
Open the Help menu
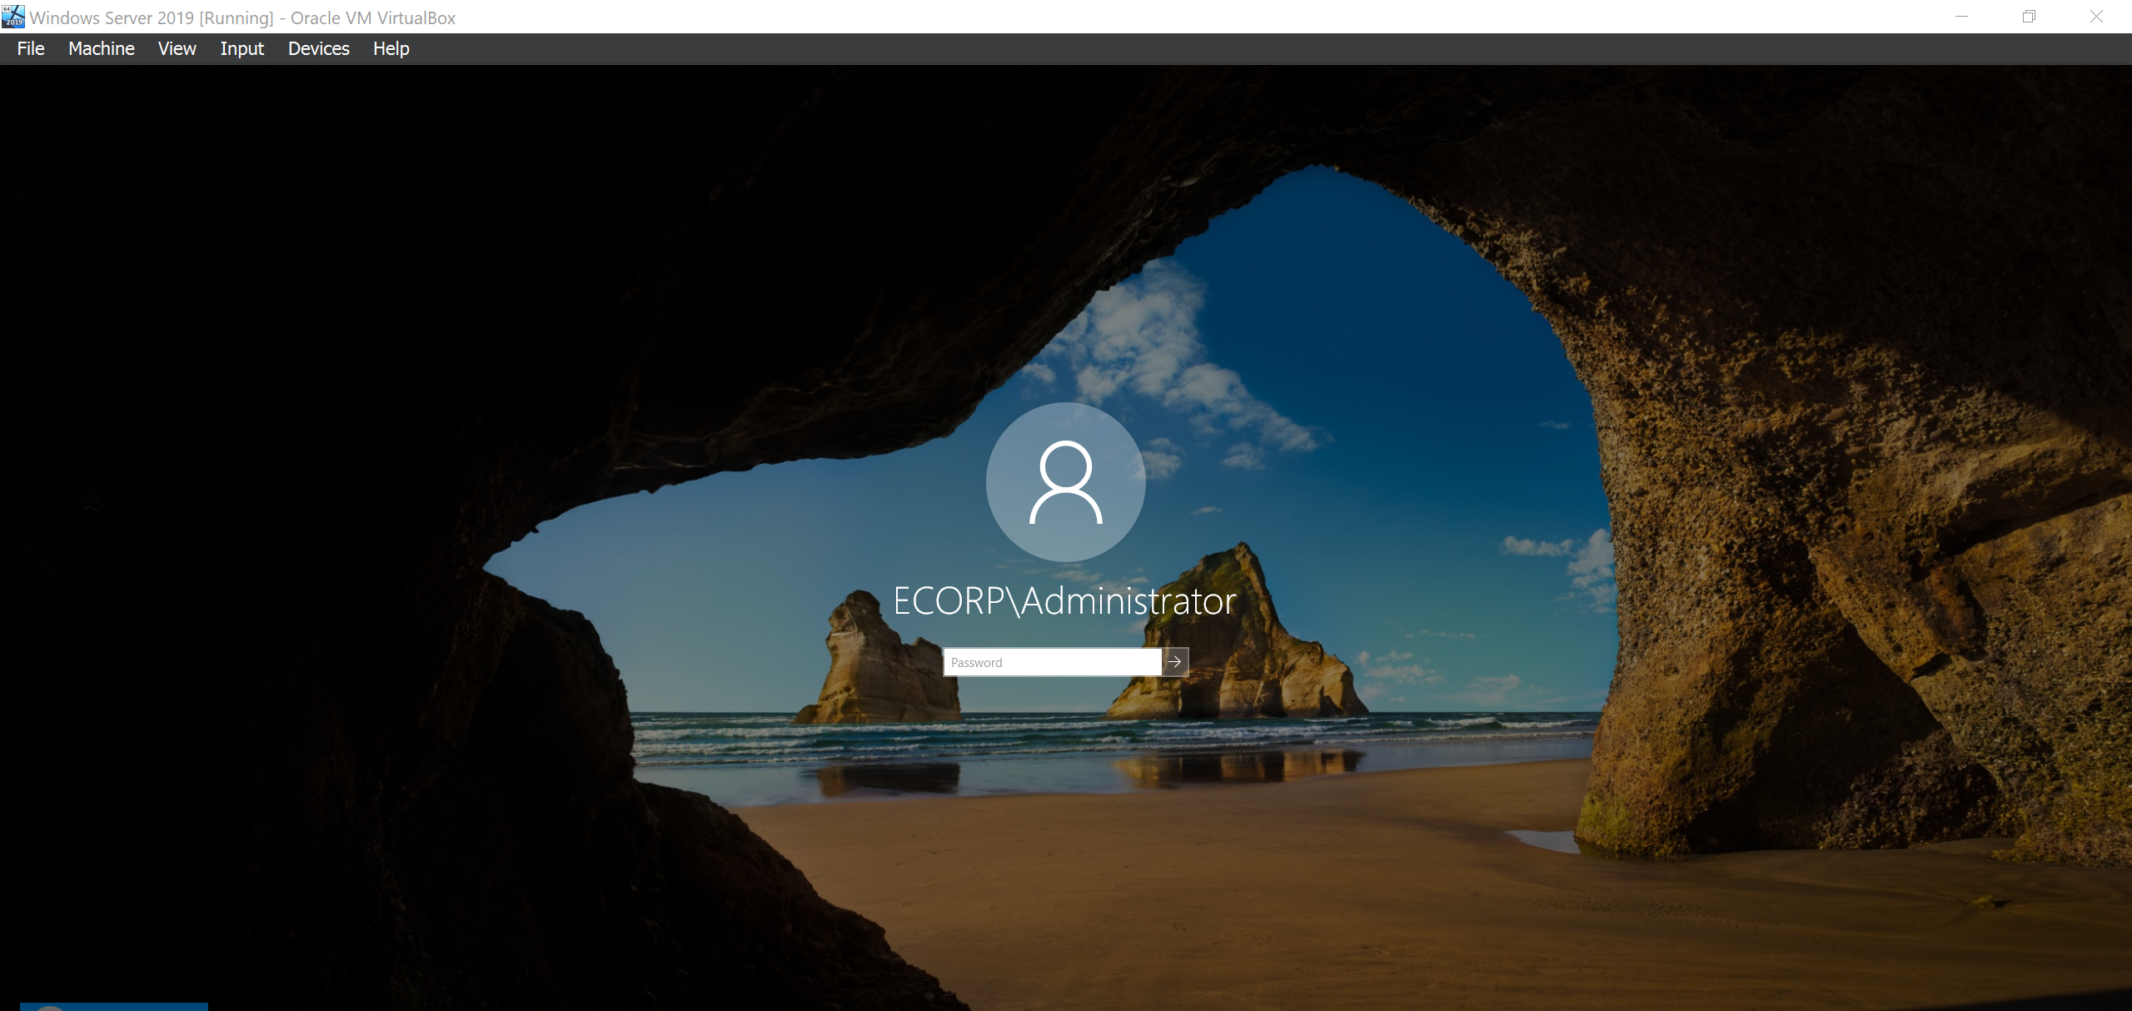click(391, 48)
